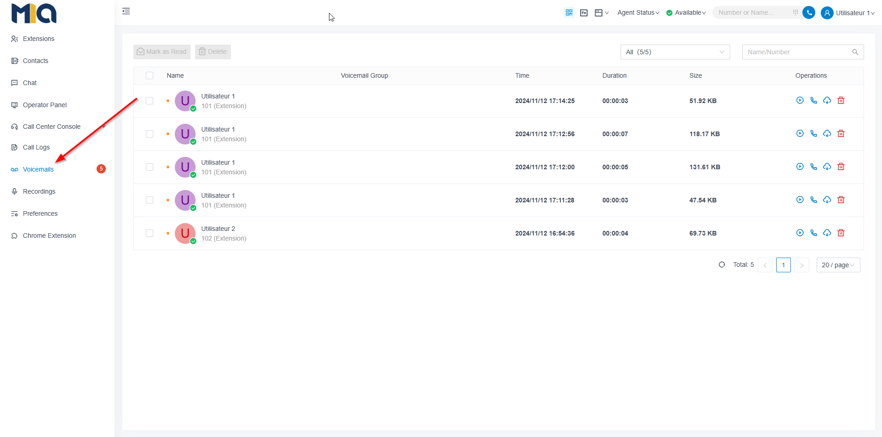Open the Utilisateur 1 avatar in 17:14:25 row
This screenshot has height=437, width=882.
pos(185,101)
